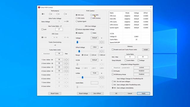Click the Turbo Ratio Limits Max field

pyautogui.click(x=59, y=53)
